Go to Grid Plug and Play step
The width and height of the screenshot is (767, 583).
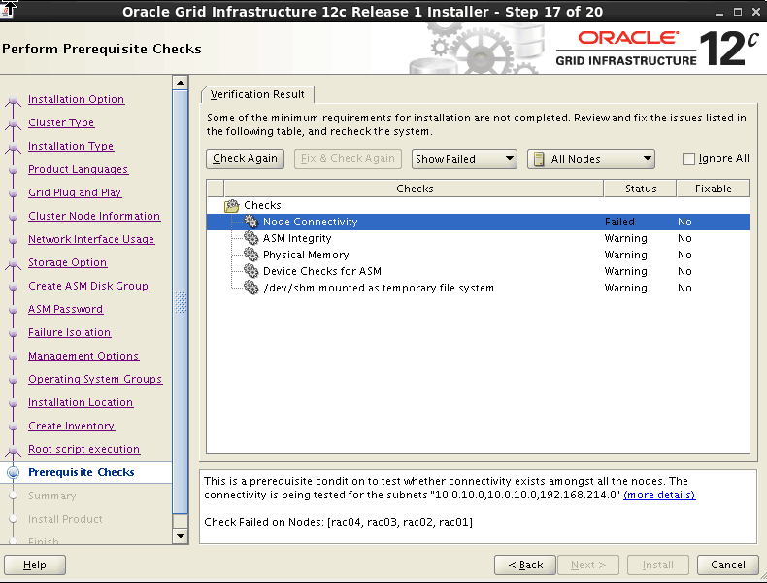[x=75, y=192]
